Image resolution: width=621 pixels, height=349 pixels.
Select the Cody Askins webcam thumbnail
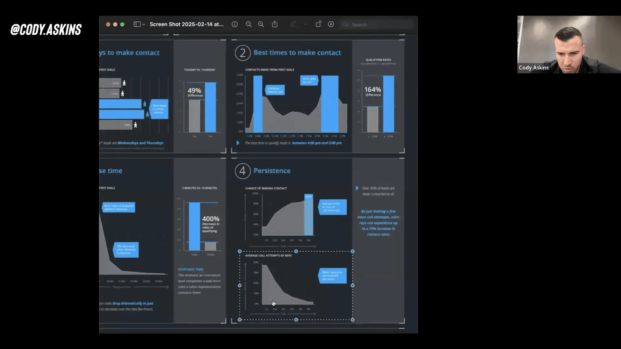569,44
